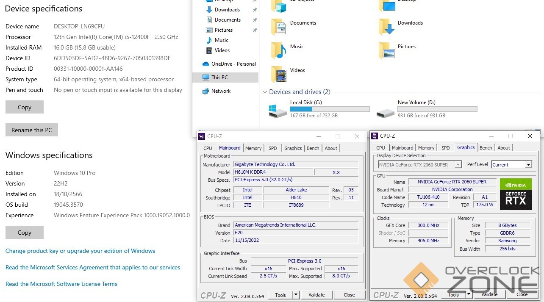Select the OneDrive cloud icon in sidebar
This screenshot has height=302, width=544.
click(x=206, y=64)
